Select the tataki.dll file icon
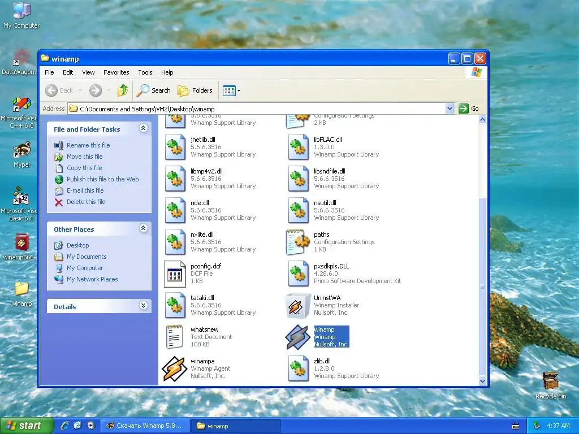The width and height of the screenshot is (579, 434). pos(175,305)
